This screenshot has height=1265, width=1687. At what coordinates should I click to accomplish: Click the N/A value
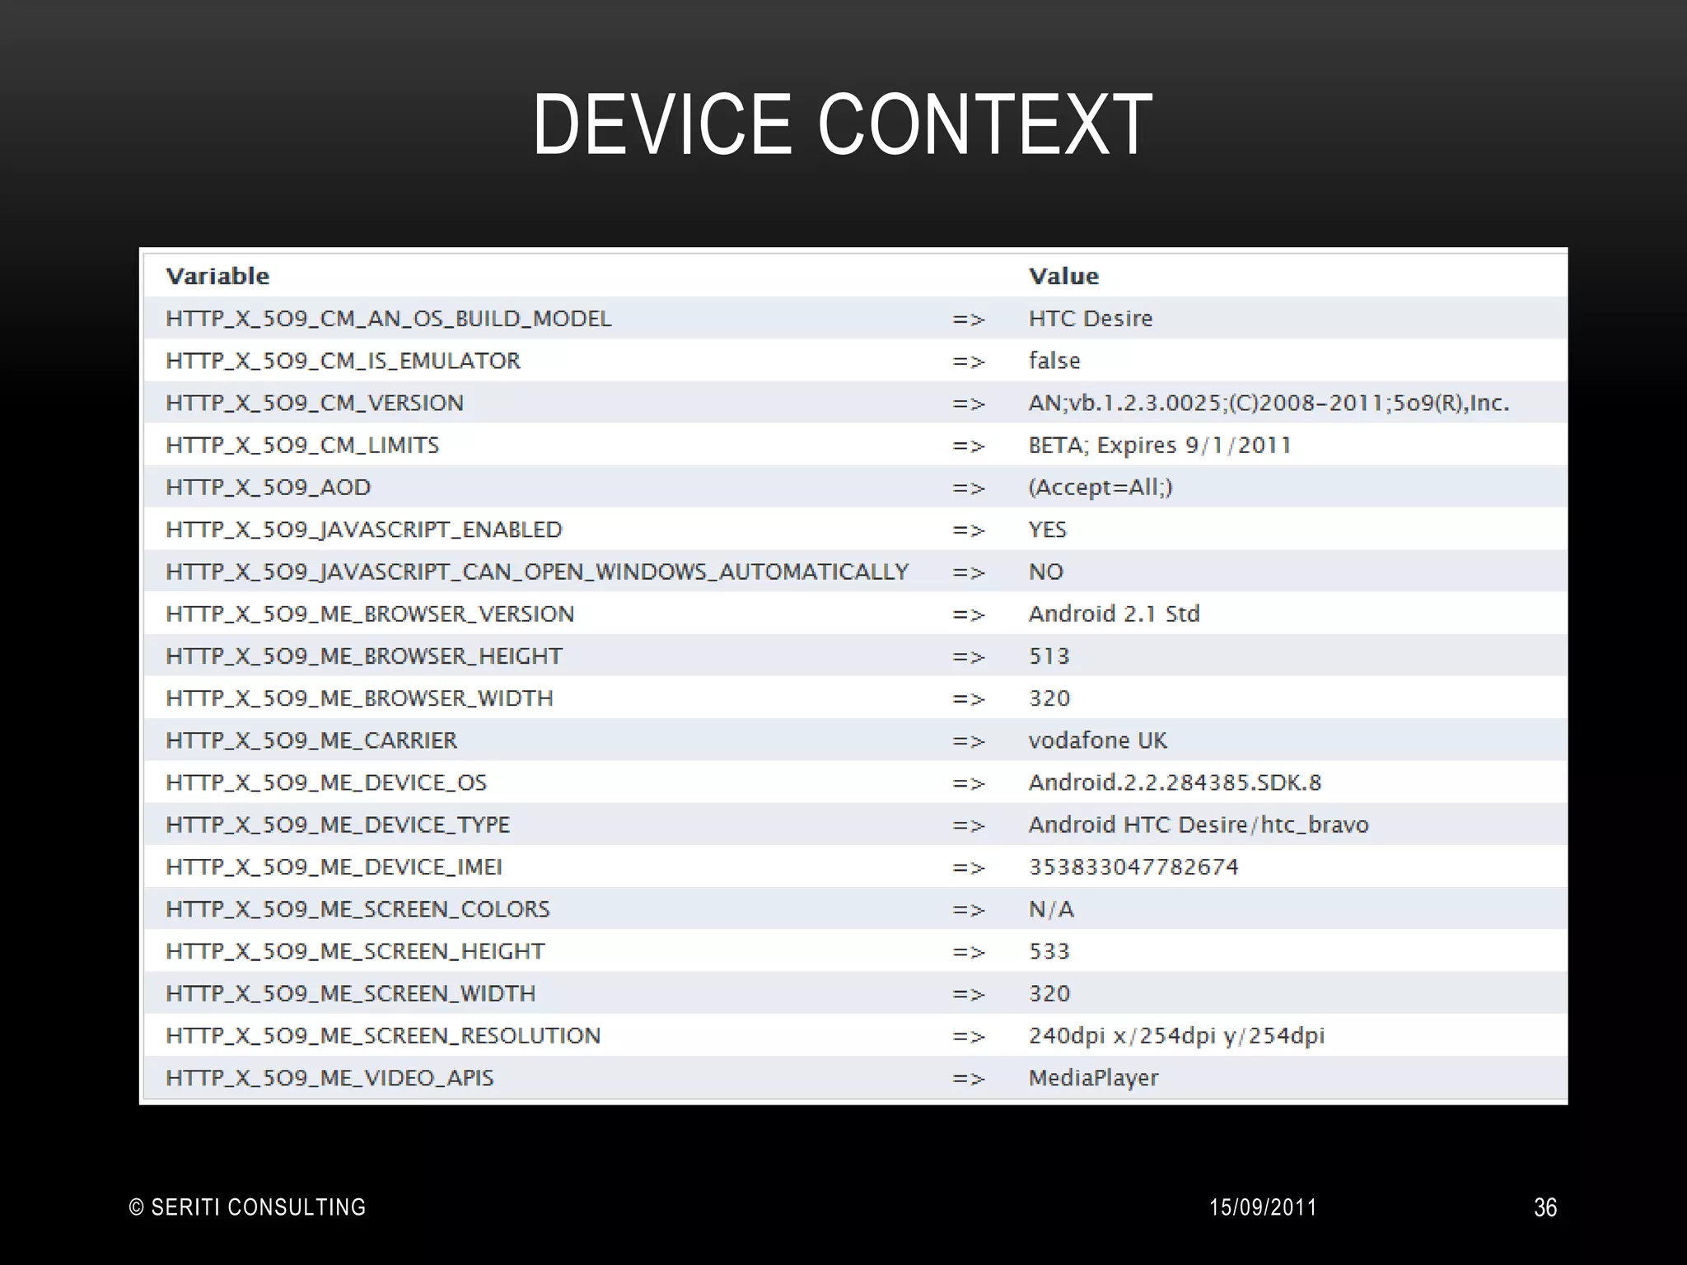[1051, 909]
